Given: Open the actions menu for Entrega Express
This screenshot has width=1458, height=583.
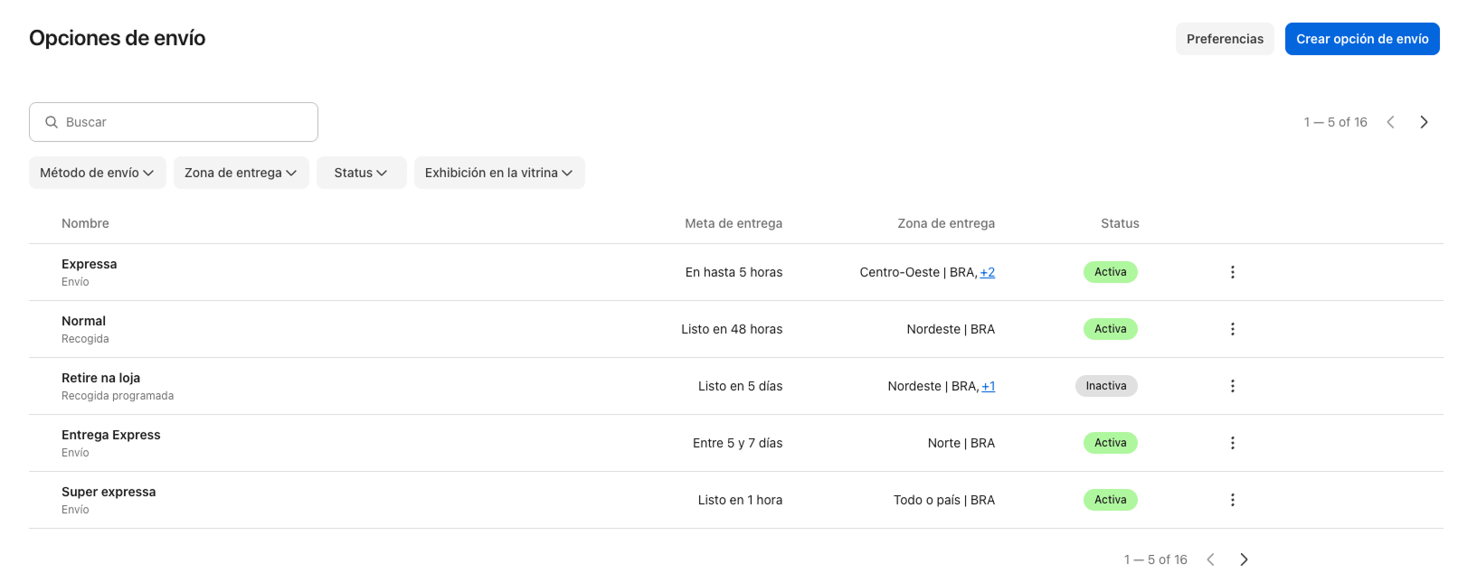Looking at the screenshot, I should [x=1233, y=443].
